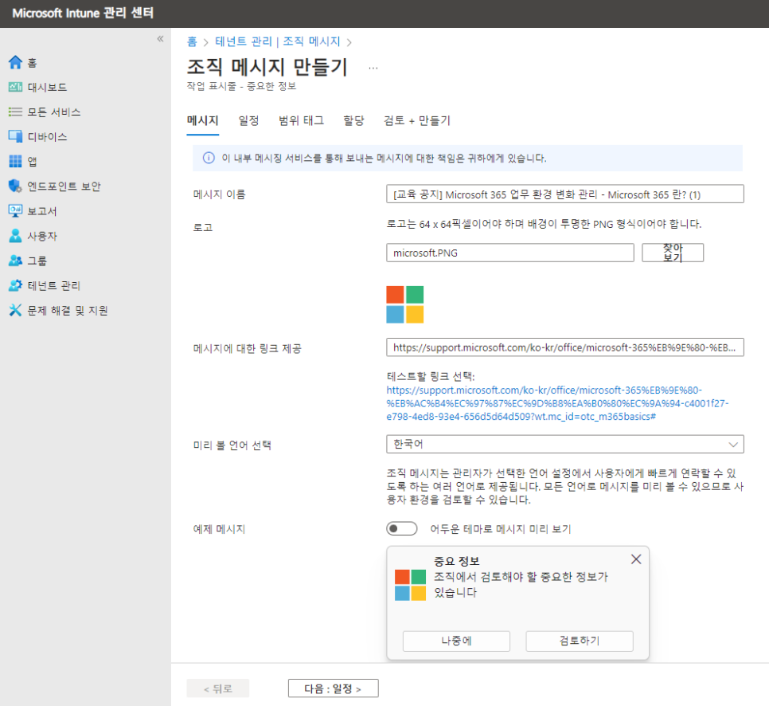Viewport: 769px width, 706px height.
Task: Switch to the 메시지 tab
Action: tap(202, 120)
